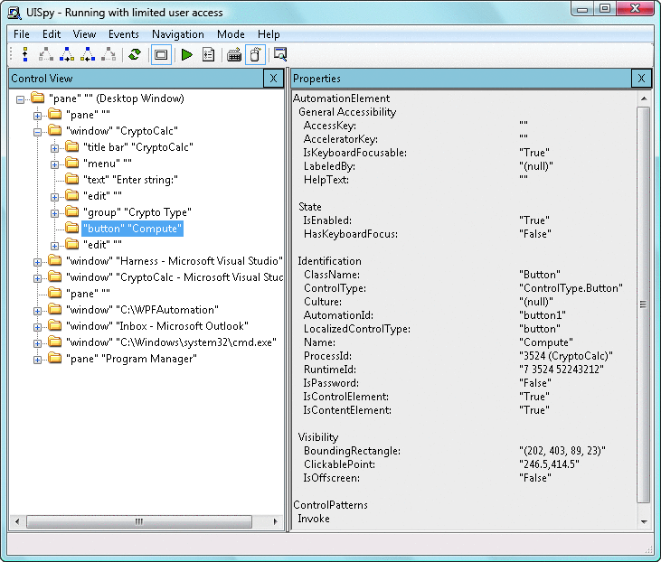The image size is (661, 562).
Task: Click folder icon of edit row below Compute
Action: point(72,244)
